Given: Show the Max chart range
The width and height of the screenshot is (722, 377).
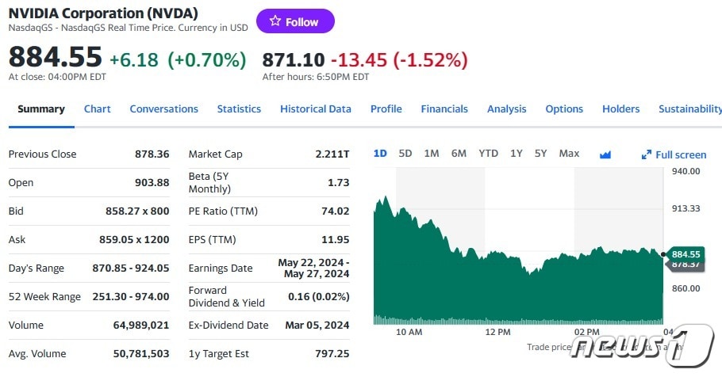Looking at the screenshot, I should pos(569,154).
